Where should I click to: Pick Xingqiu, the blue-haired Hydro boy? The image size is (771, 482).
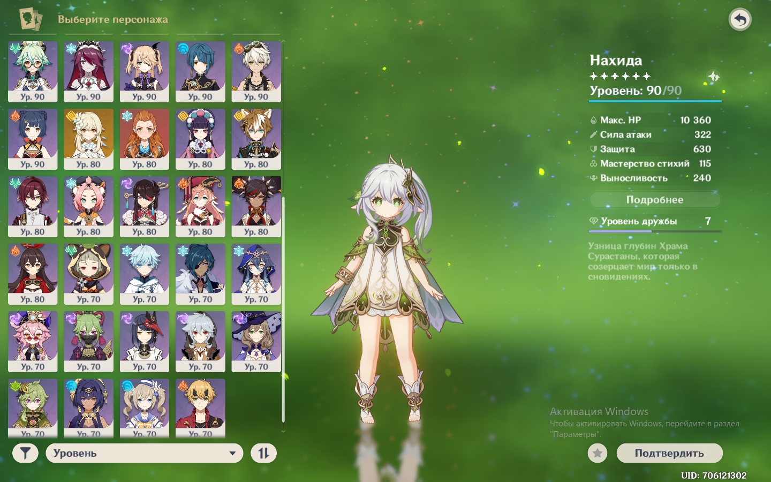tap(200, 72)
